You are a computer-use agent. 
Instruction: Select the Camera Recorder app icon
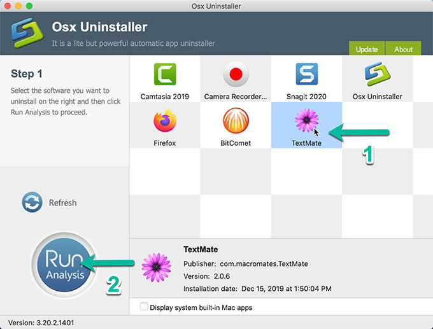(236, 74)
